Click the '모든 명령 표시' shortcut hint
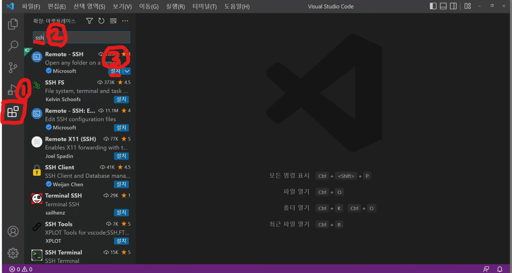The image size is (512, 273). [289, 176]
